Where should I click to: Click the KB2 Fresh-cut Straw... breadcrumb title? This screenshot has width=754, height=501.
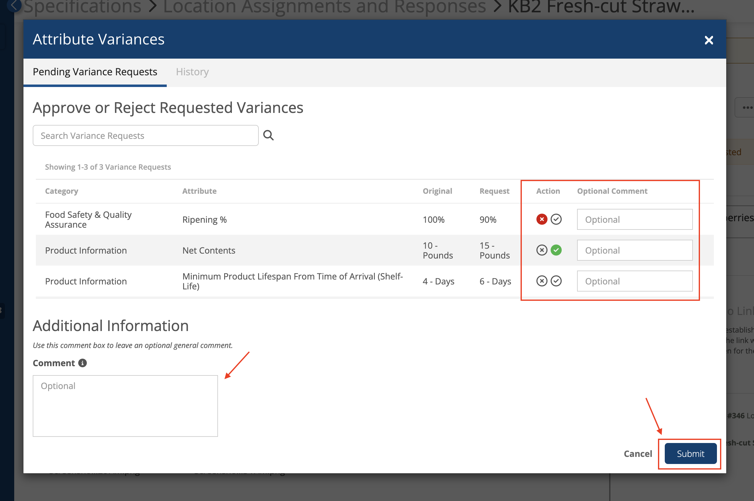[601, 6]
